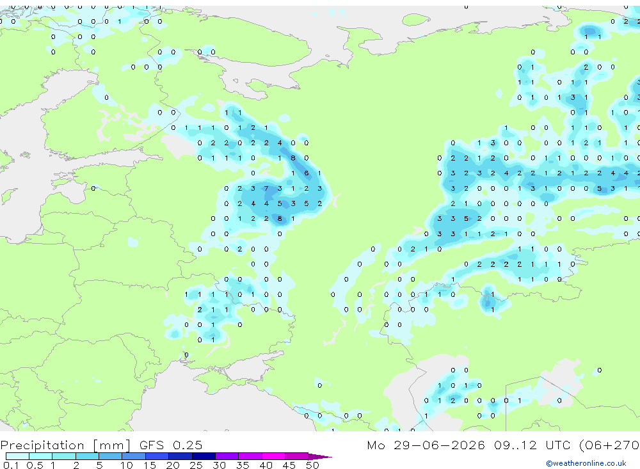Select the 45–50 mm legend swatch

pos(297,456)
